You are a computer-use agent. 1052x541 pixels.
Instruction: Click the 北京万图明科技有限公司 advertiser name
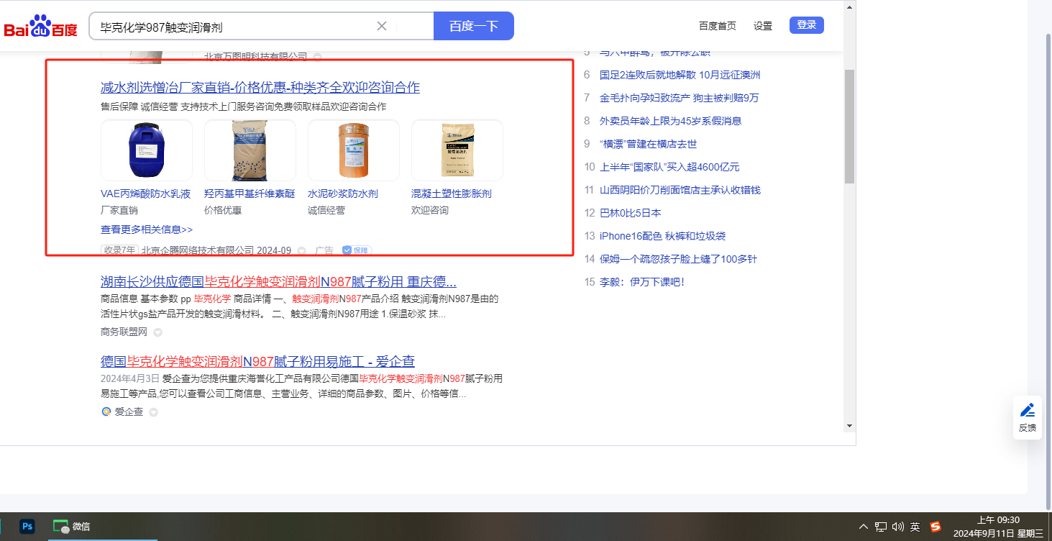point(255,56)
